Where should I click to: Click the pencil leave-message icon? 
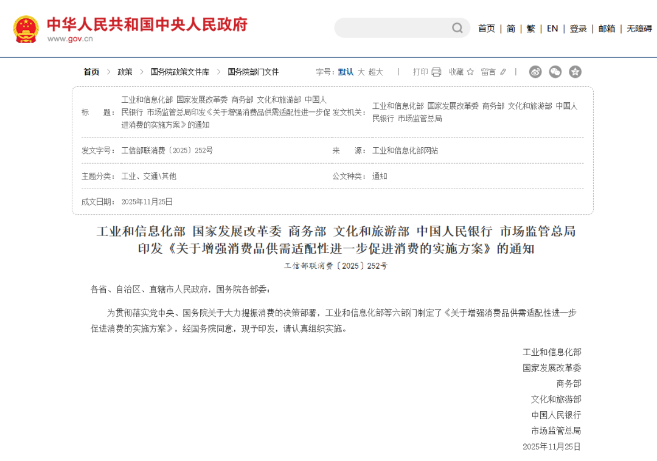point(503,72)
